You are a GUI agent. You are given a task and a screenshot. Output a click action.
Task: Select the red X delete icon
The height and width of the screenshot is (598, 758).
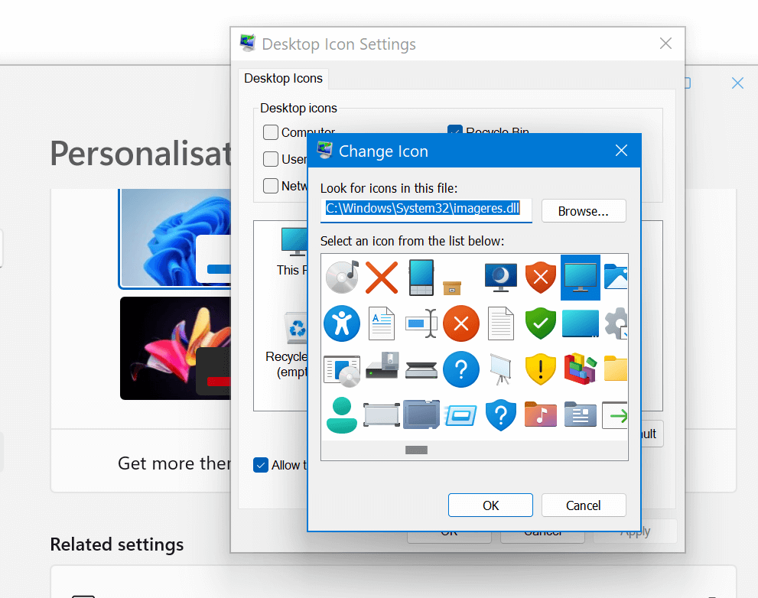tap(382, 277)
